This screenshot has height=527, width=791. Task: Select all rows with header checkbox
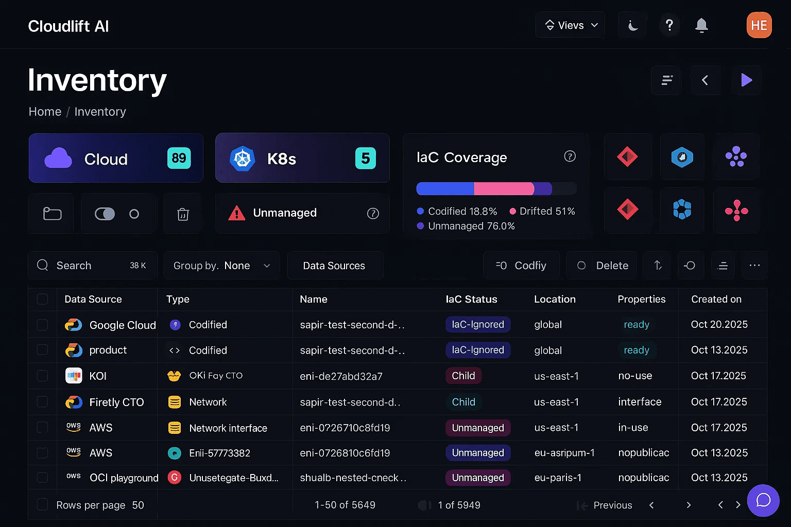tap(42, 300)
